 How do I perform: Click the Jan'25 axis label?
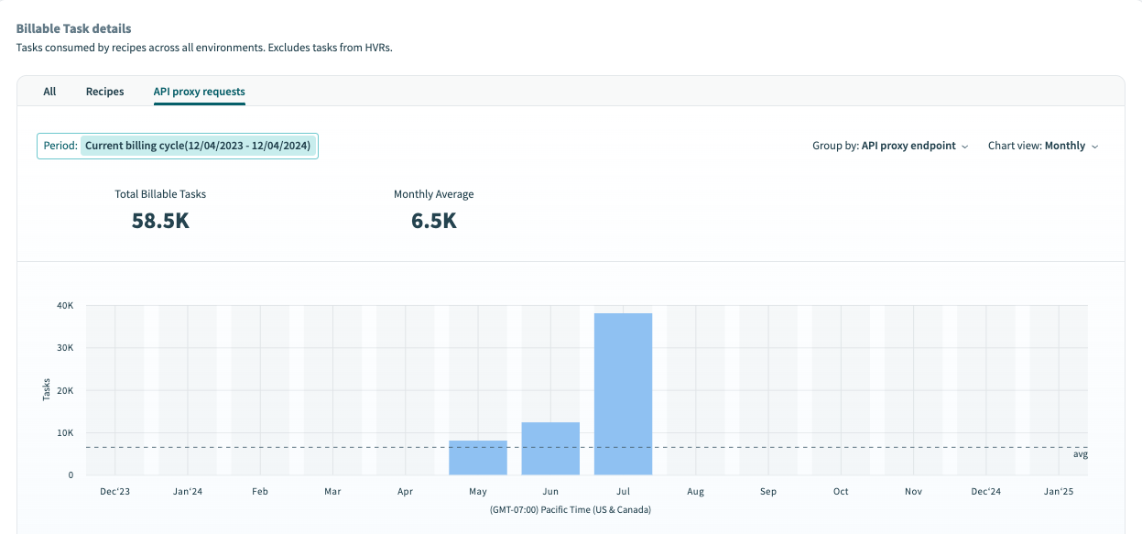(1059, 491)
